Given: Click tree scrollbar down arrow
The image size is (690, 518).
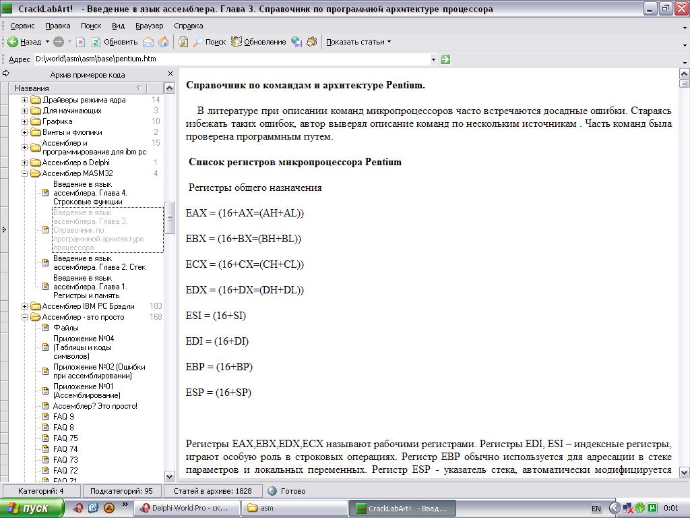Looking at the screenshot, I should (x=169, y=476).
